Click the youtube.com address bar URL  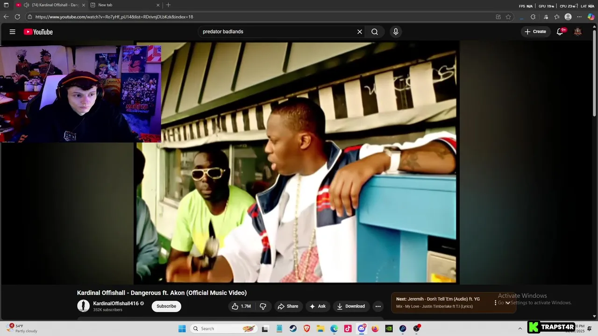pos(114,17)
